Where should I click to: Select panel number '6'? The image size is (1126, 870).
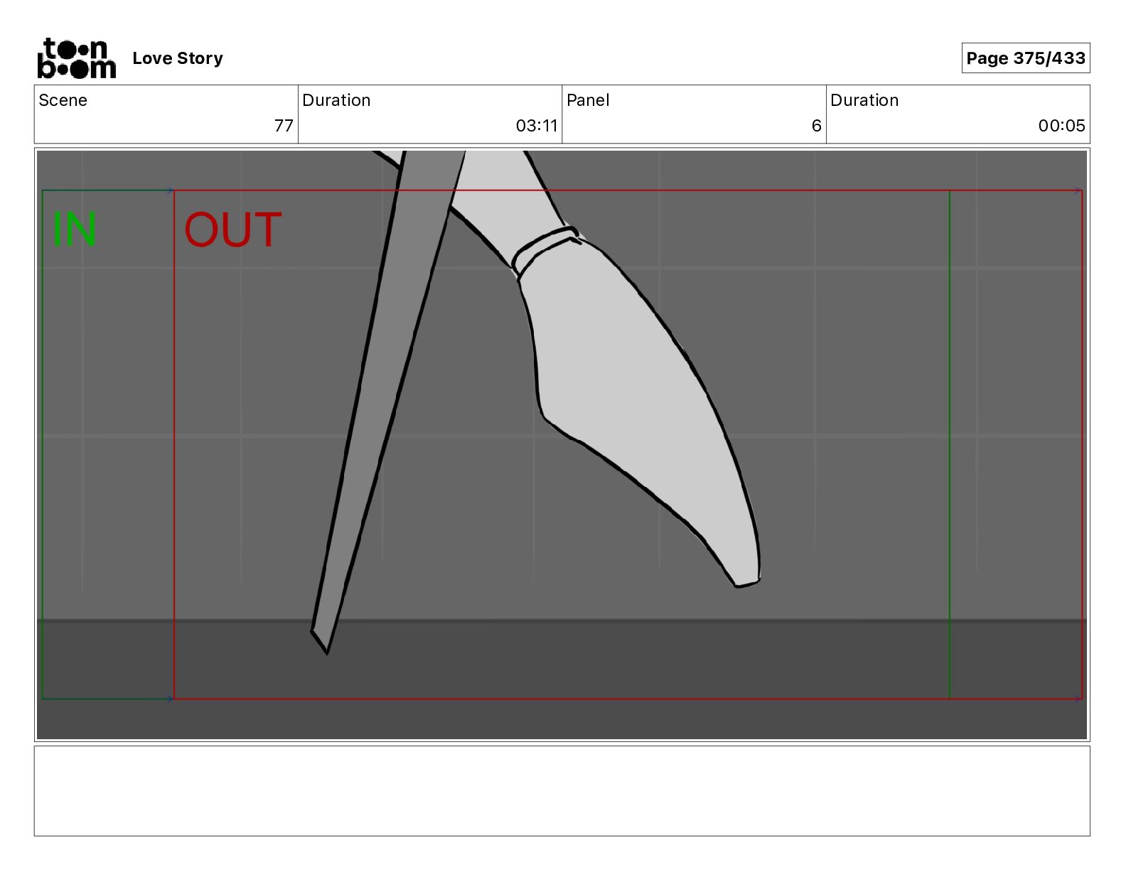(816, 126)
